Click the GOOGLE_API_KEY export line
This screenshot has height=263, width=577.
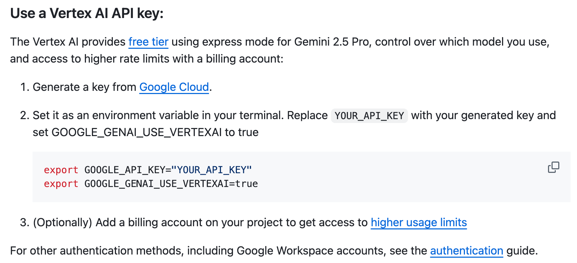(148, 170)
